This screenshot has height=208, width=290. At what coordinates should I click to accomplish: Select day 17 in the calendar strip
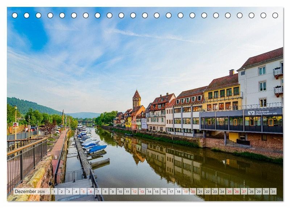(x=171, y=191)
